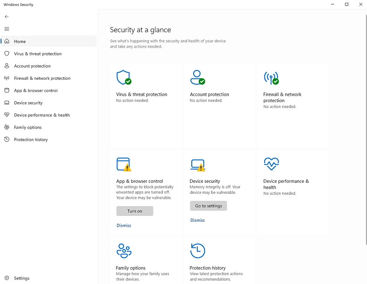Open the Device performance & health heart tile icon
The image size is (367, 284).
point(271,164)
